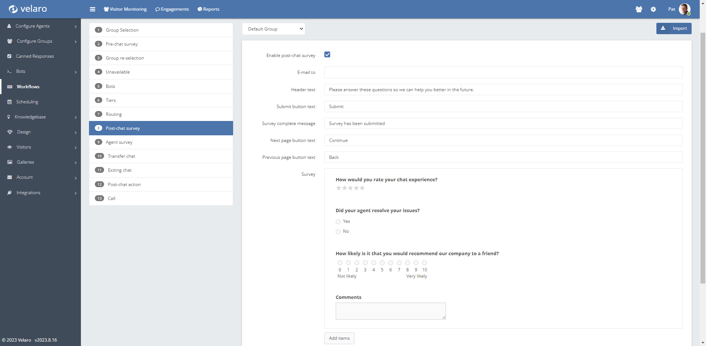Open the Default Group dropdown
706x346 pixels.
click(274, 29)
